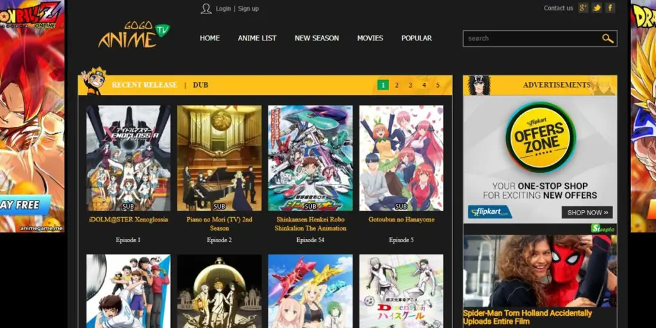Click the Sign up link
This screenshot has height=328, width=656.
pyautogui.click(x=249, y=9)
